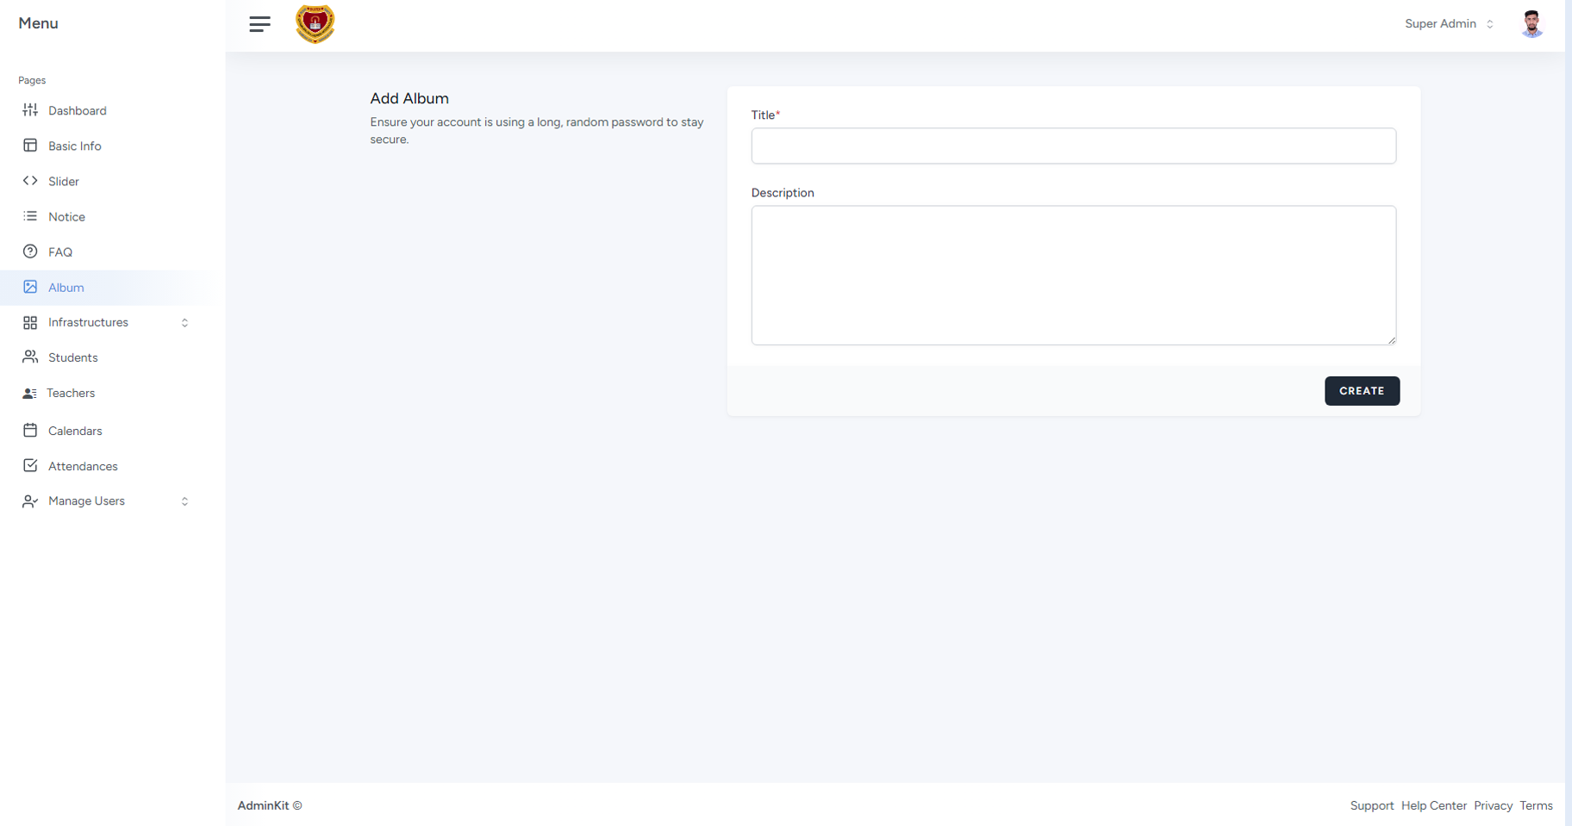The image size is (1572, 826).
Task: Click the Attendances checkmark icon
Action: click(x=30, y=465)
